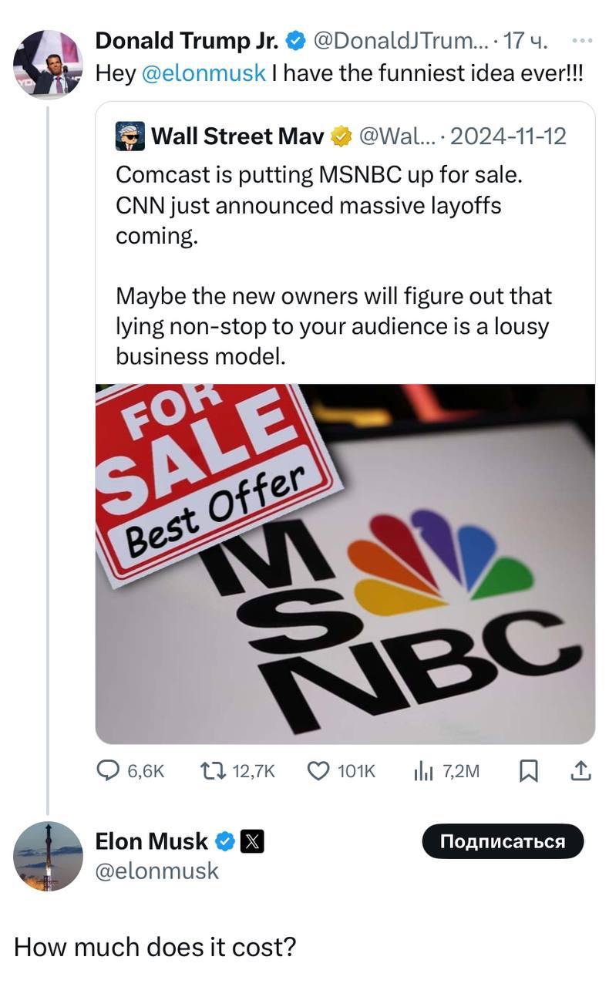
Task: Click Wall Street Mav gold verified badge
Action: coord(340,136)
